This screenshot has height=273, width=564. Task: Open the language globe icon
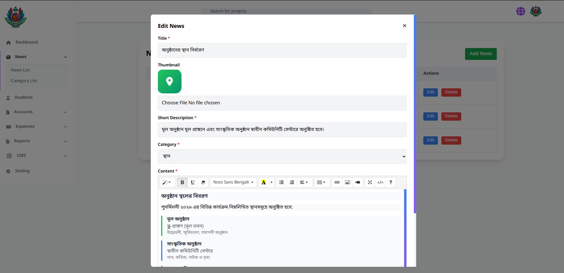(x=520, y=11)
